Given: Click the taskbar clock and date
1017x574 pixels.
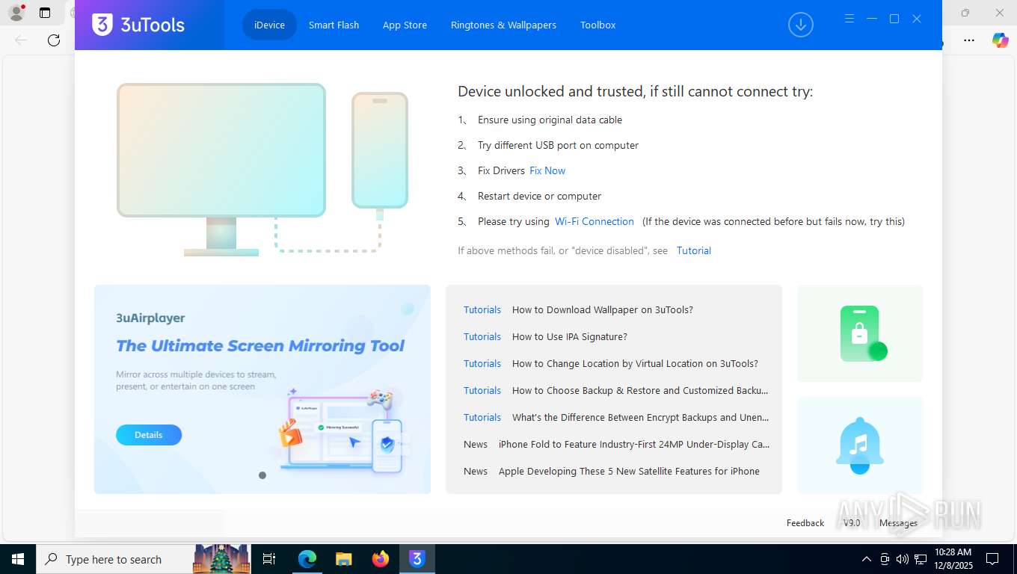Looking at the screenshot, I should pos(953,559).
